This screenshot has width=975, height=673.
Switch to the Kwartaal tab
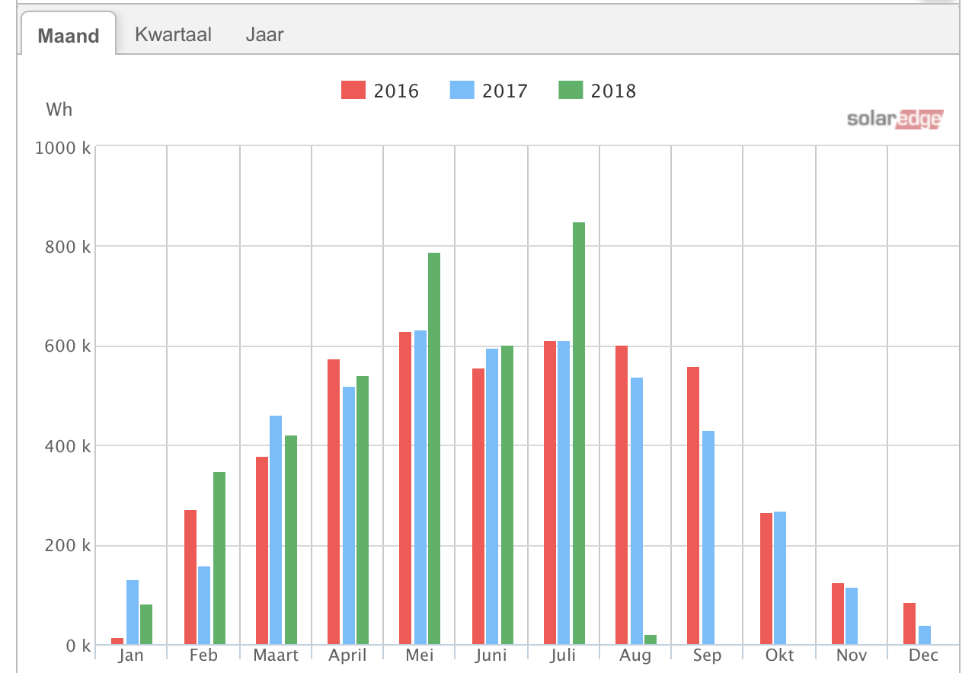click(173, 34)
